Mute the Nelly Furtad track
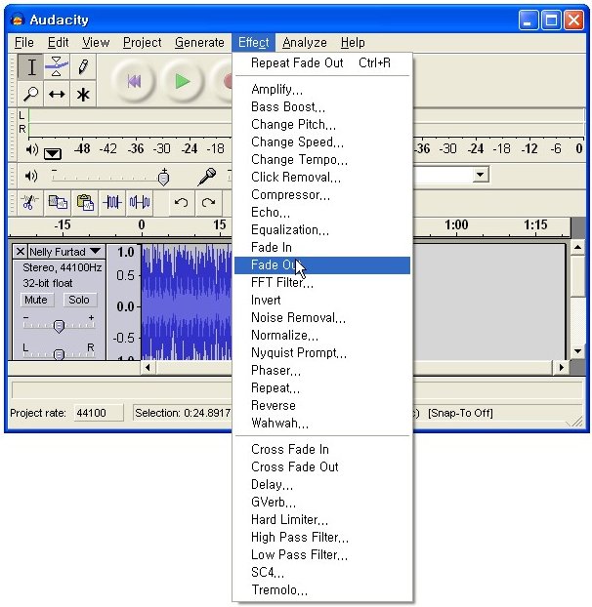The height and width of the screenshot is (607, 592). coord(35,300)
